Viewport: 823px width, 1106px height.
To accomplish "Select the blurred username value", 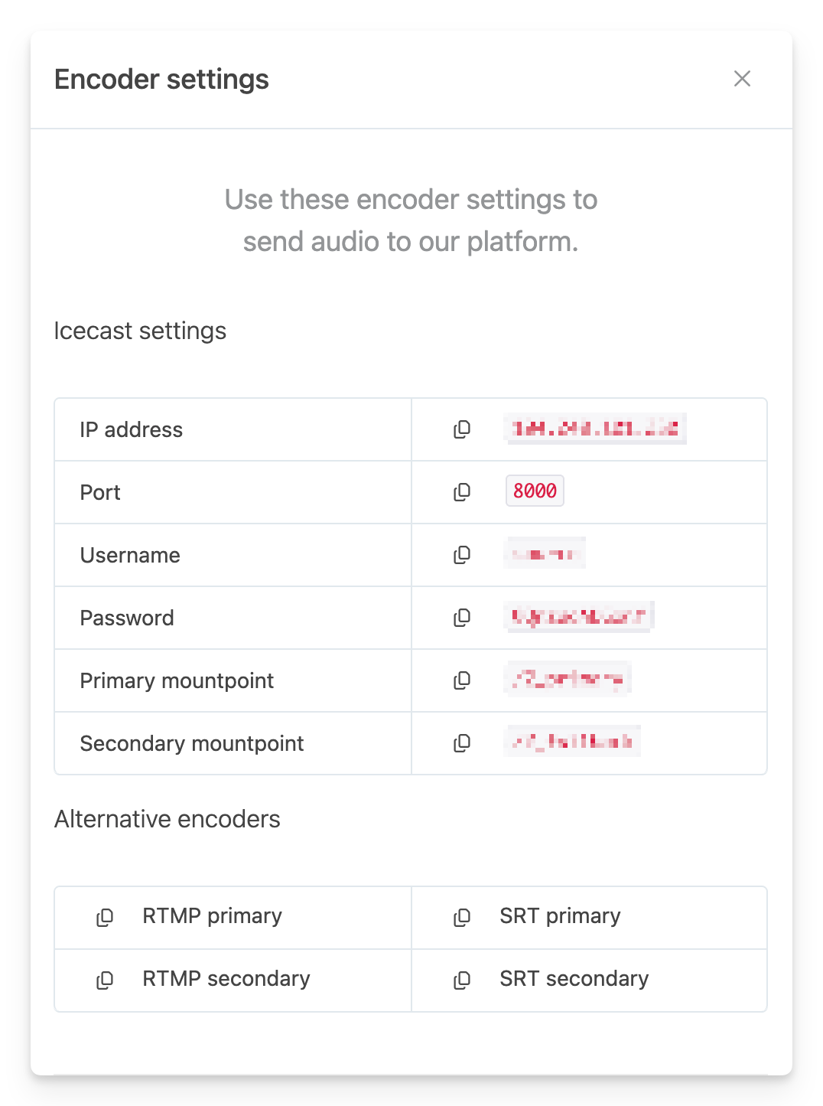I will (545, 553).
